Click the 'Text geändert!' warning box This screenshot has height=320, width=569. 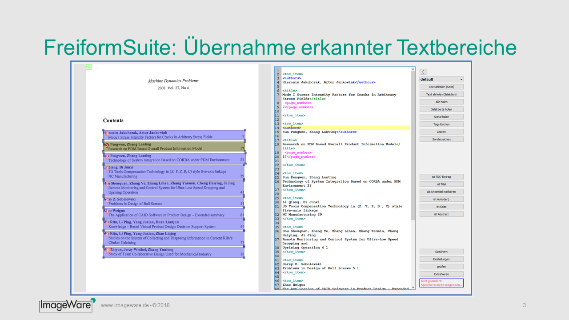pos(441,283)
